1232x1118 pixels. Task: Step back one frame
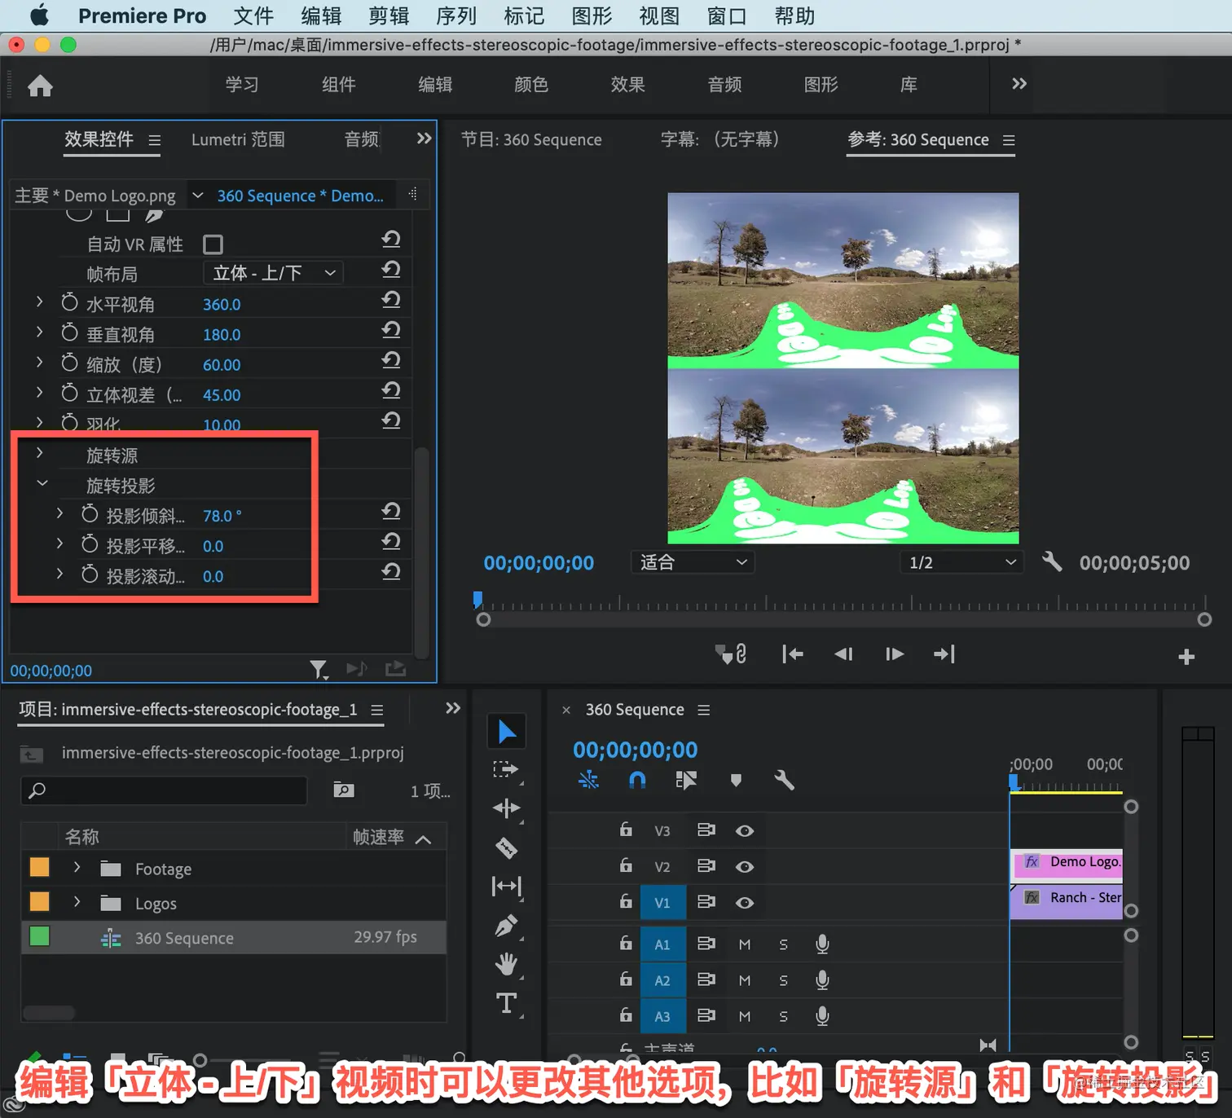[x=843, y=654]
